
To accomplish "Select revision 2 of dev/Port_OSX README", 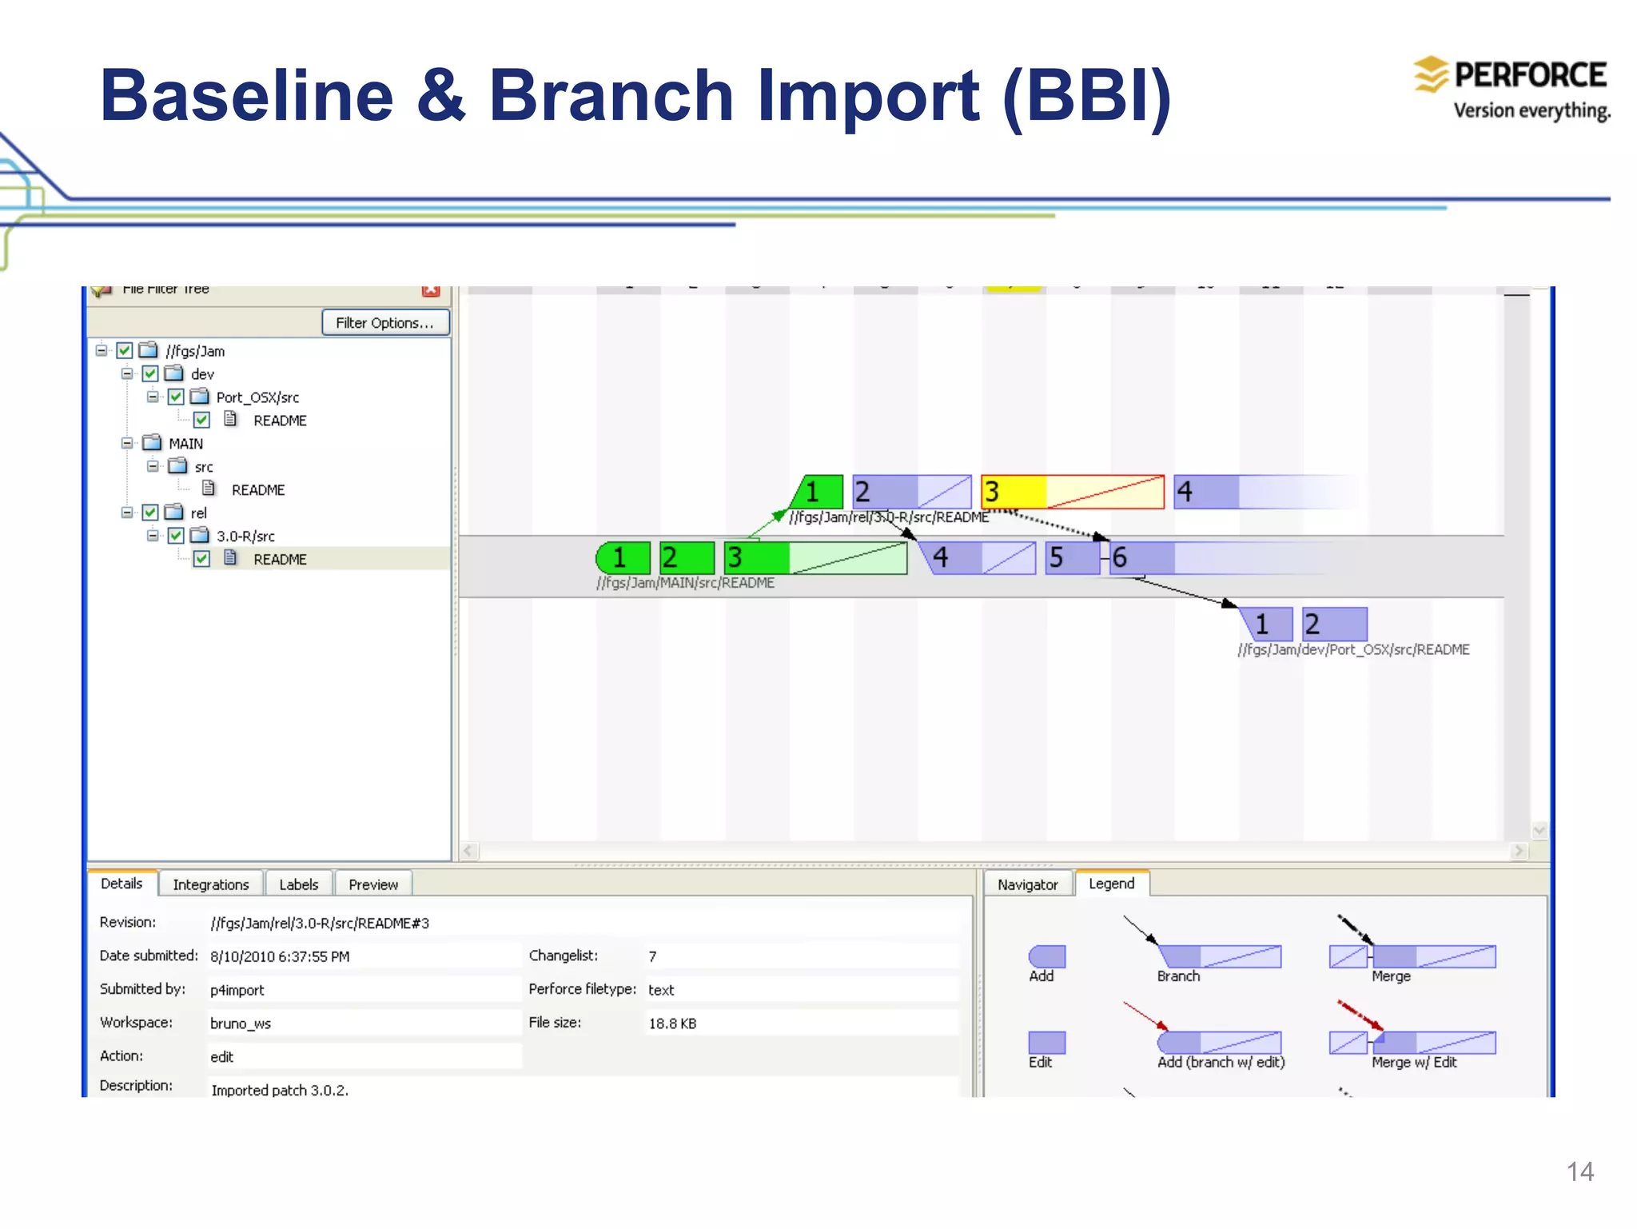I will pyautogui.click(x=1335, y=624).
